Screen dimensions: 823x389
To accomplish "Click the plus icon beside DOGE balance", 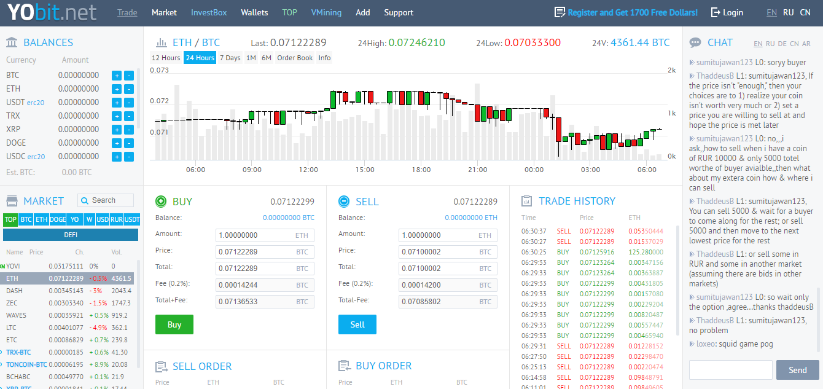I will pos(116,143).
